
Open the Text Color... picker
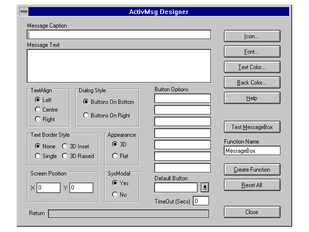(252, 67)
